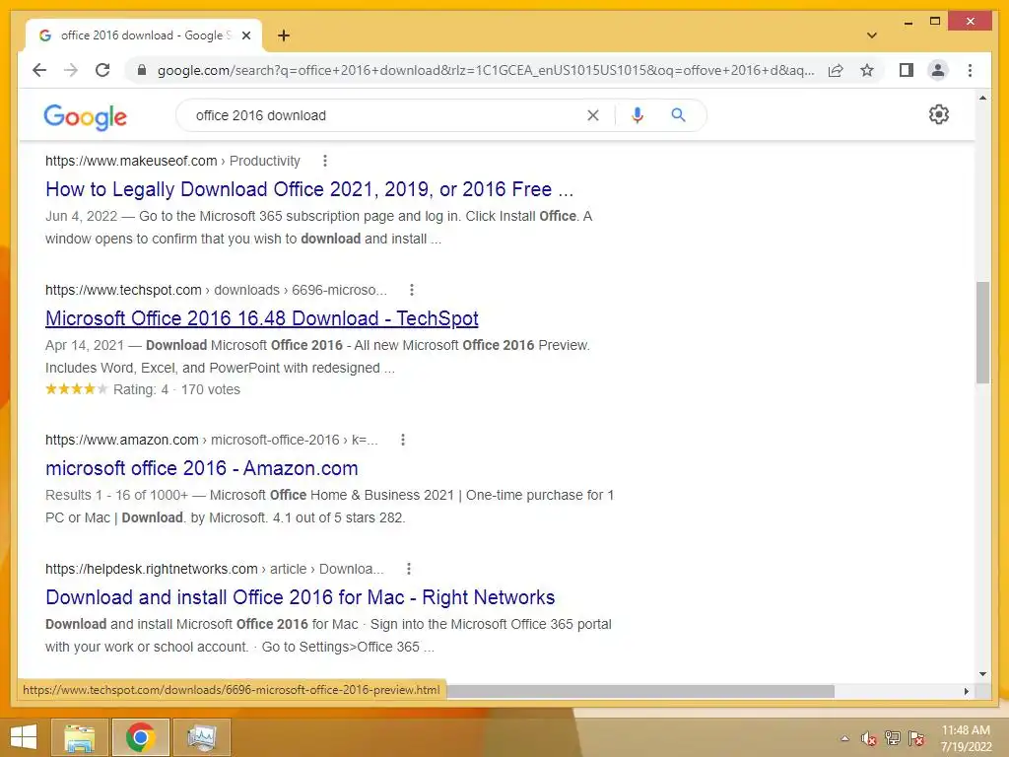Click the forward navigation arrow
Viewport: 1009px width, 757px height.
(x=71, y=70)
